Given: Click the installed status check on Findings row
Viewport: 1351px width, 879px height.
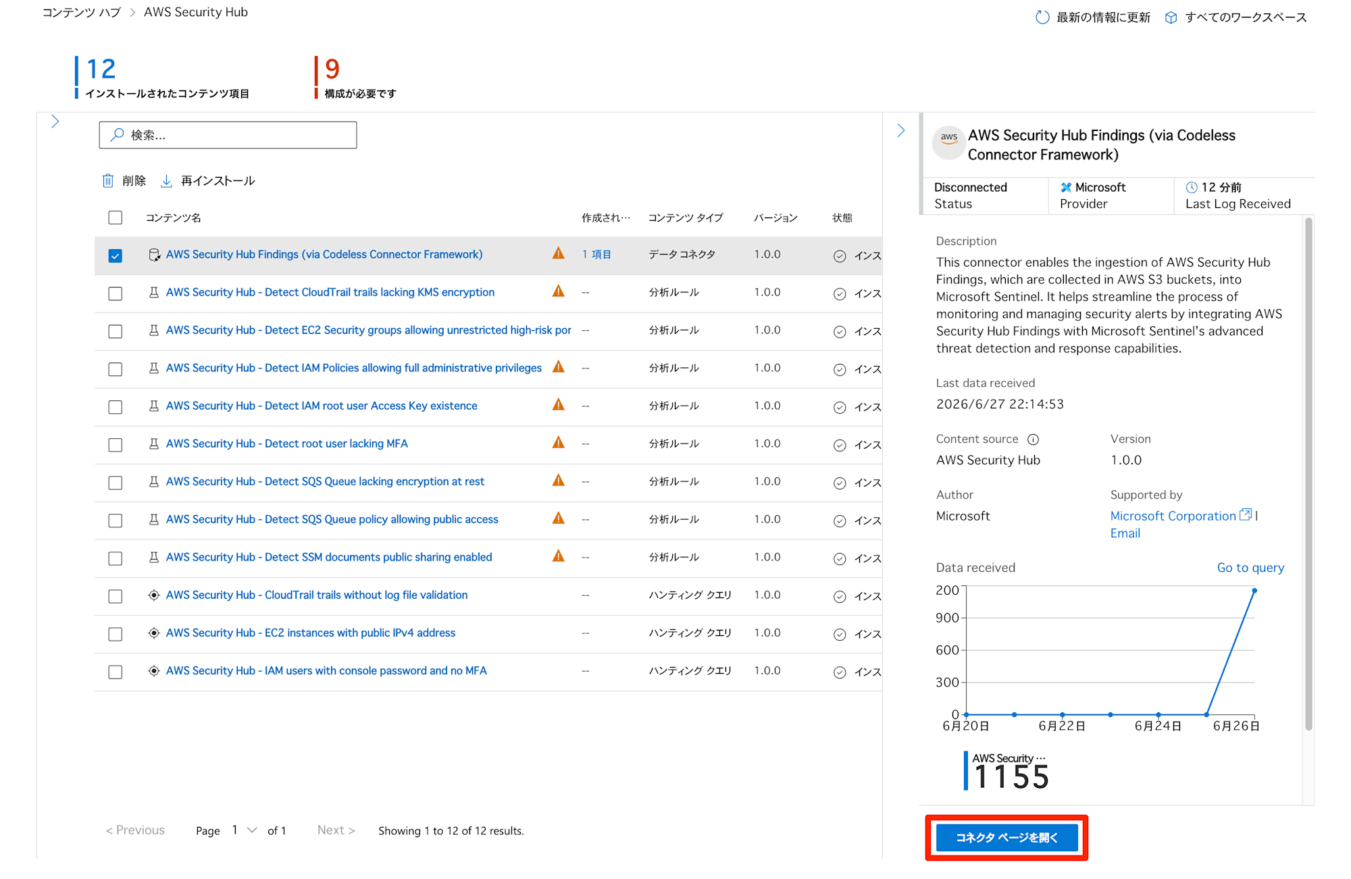Looking at the screenshot, I should pyautogui.click(x=840, y=256).
